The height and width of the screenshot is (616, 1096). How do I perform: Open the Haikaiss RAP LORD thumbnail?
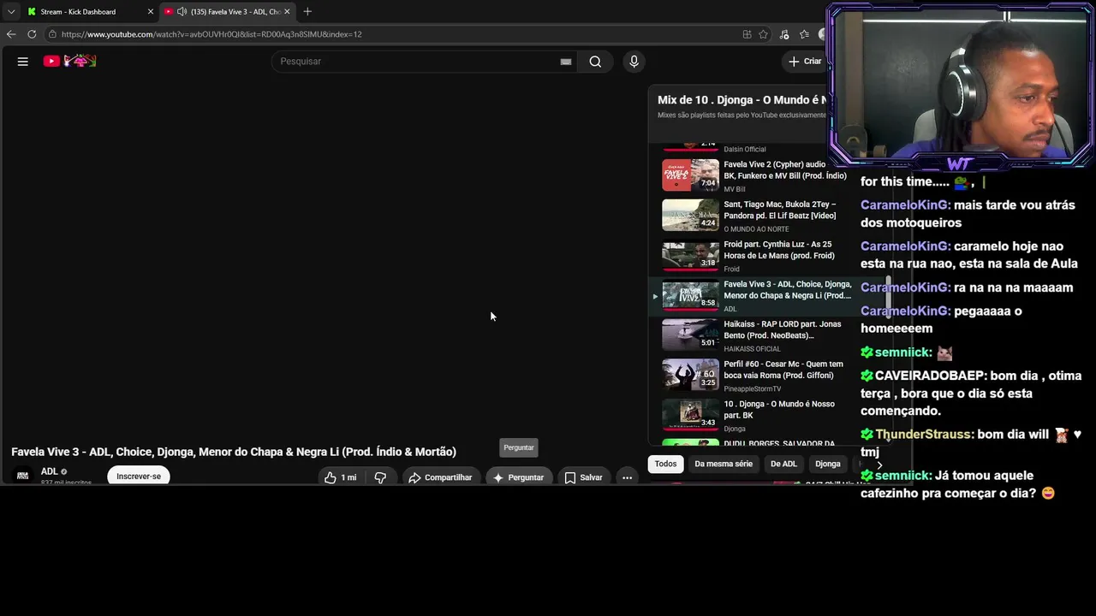tap(691, 335)
